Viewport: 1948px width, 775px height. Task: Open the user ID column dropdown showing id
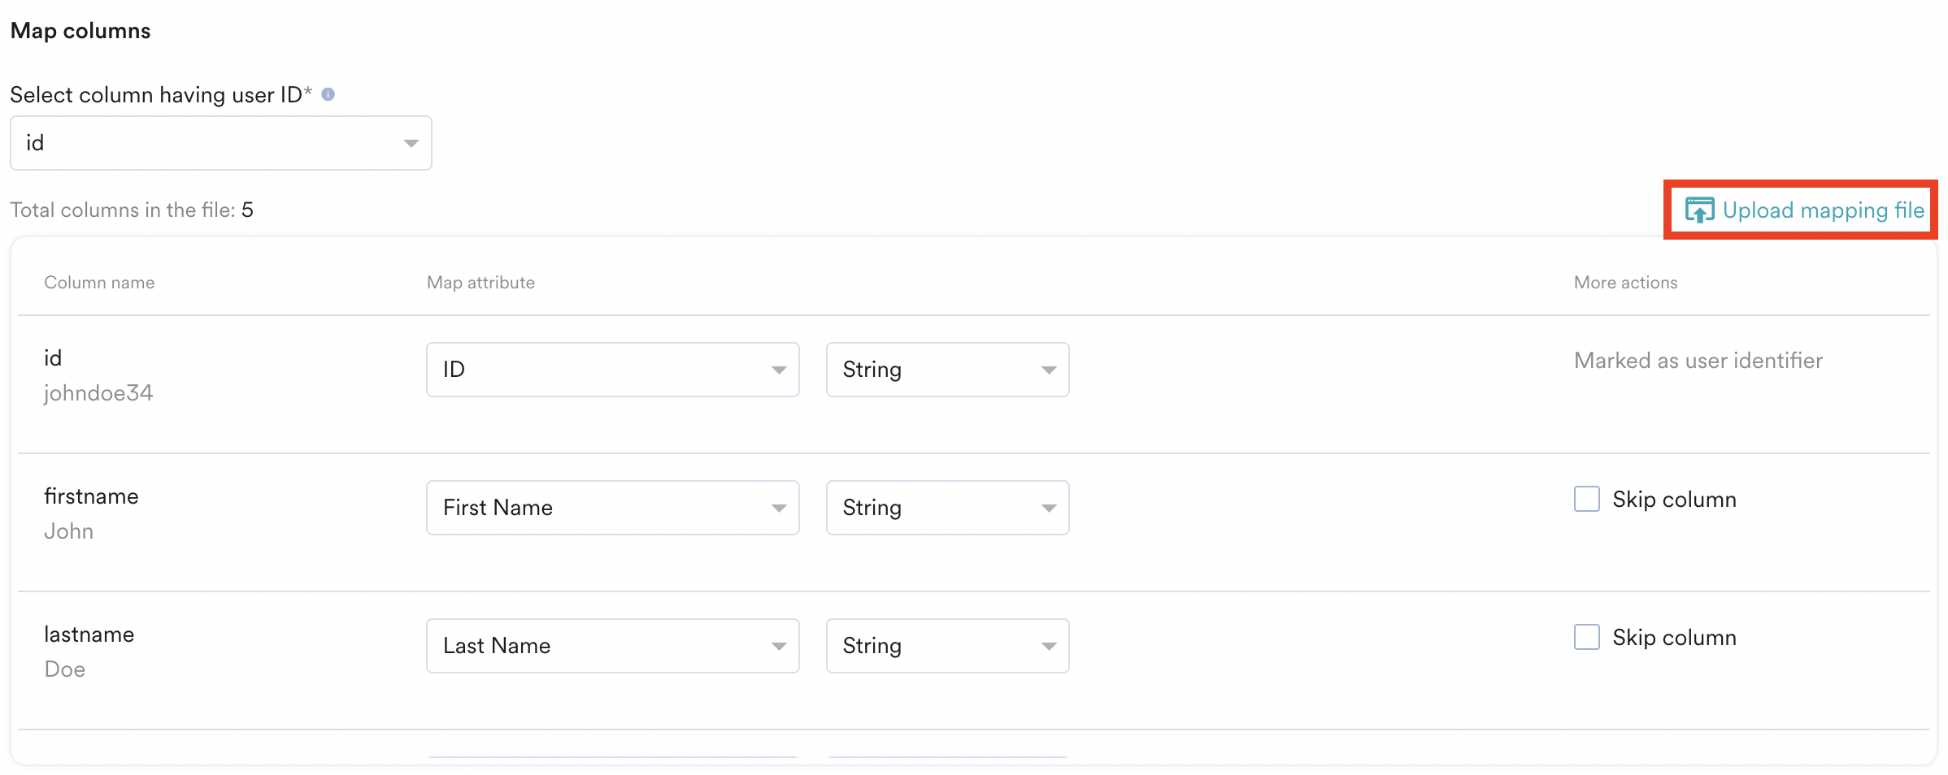221,143
